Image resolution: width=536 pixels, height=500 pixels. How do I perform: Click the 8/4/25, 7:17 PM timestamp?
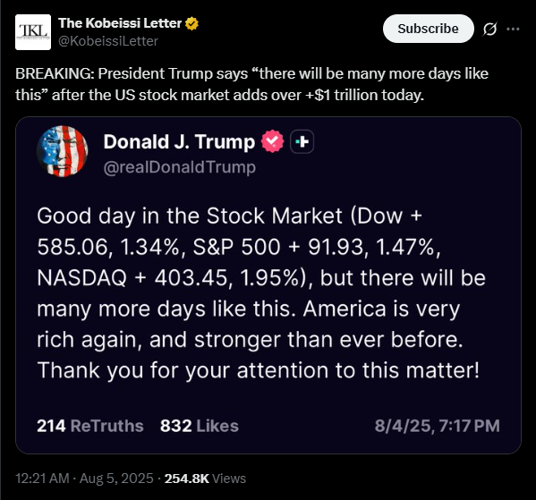(438, 426)
